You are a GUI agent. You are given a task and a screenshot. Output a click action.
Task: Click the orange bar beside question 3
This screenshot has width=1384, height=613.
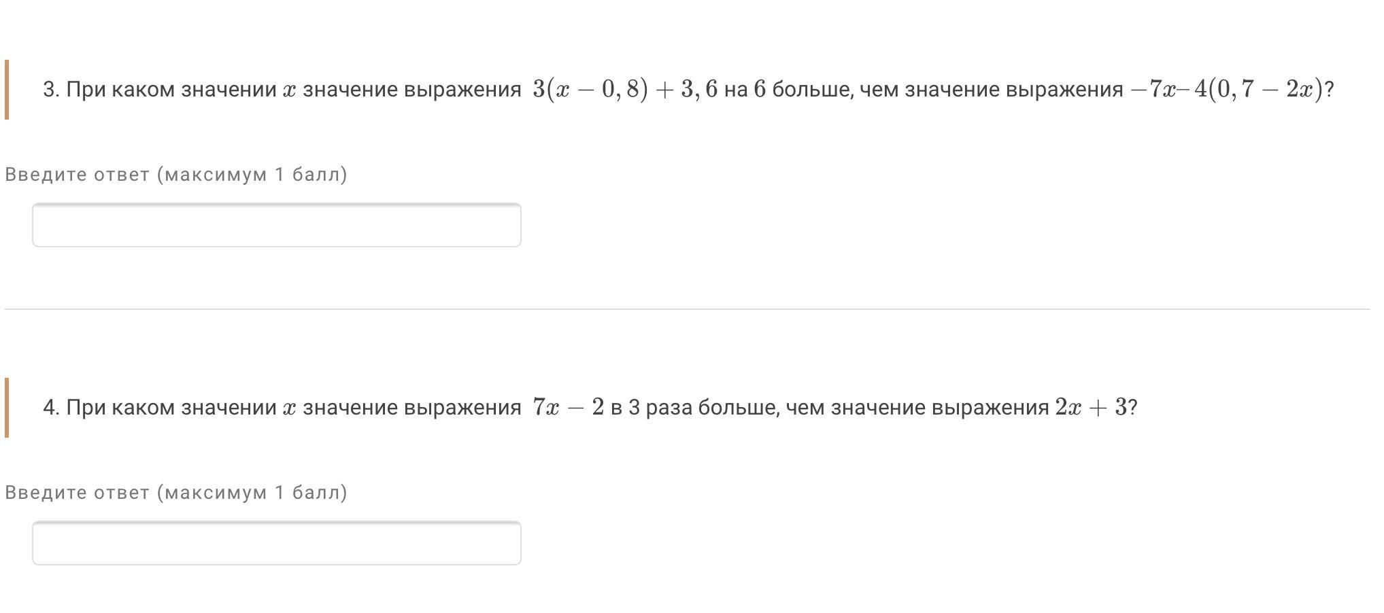pos(7,90)
